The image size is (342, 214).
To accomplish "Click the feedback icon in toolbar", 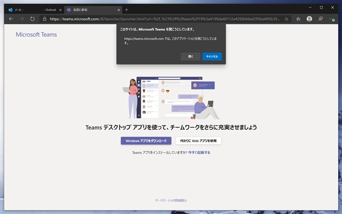I will [320, 19].
